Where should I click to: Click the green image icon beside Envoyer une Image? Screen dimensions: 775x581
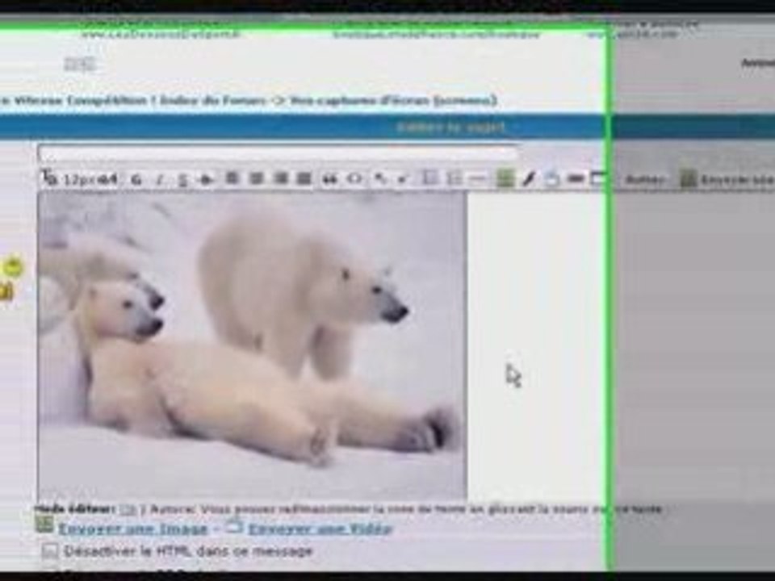[x=45, y=525]
